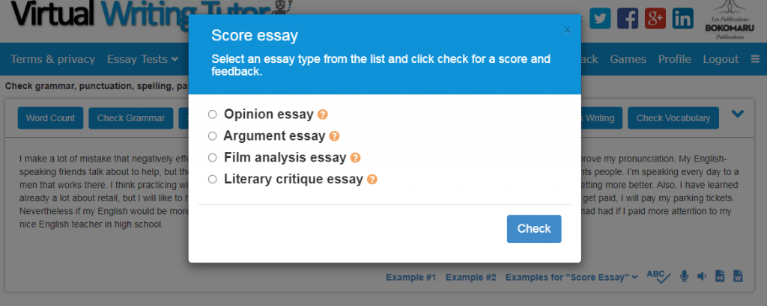This screenshot has width=767, height=306.
Task: Select the Argument essay radio button
Action: click(212, 136)
